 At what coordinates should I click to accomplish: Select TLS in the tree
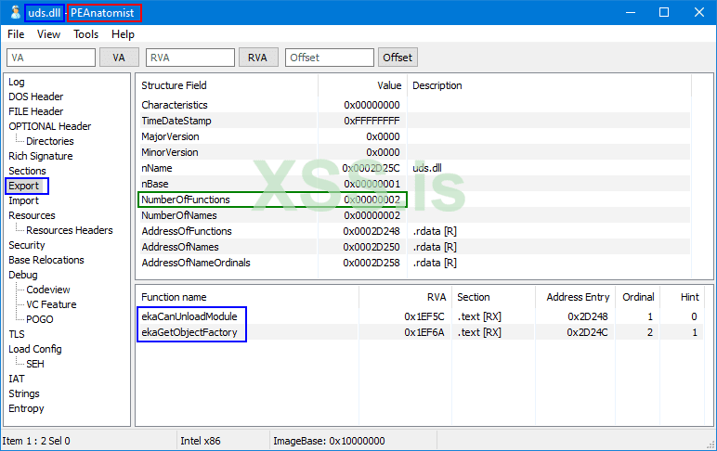click(x=17, y=334)
